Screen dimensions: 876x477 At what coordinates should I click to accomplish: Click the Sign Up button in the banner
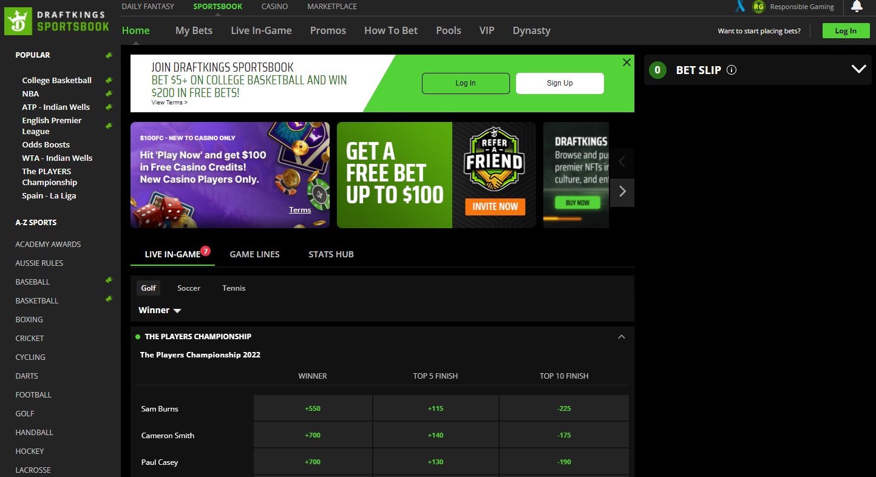[x=559, y=83]
